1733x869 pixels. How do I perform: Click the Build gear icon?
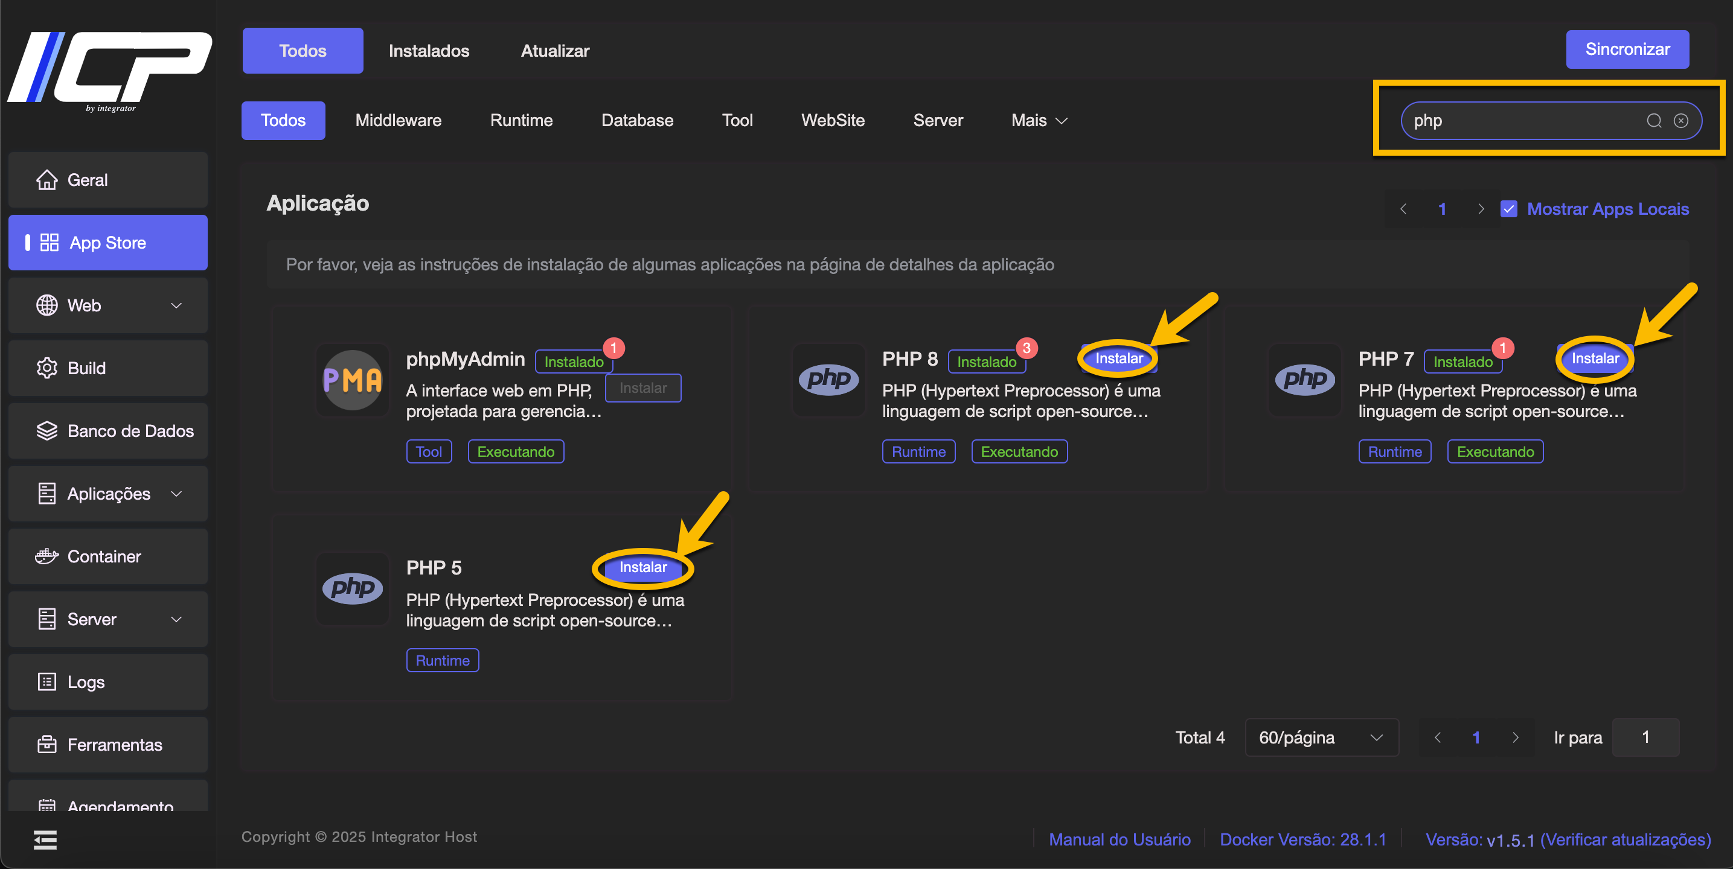[x=46, y=368]
